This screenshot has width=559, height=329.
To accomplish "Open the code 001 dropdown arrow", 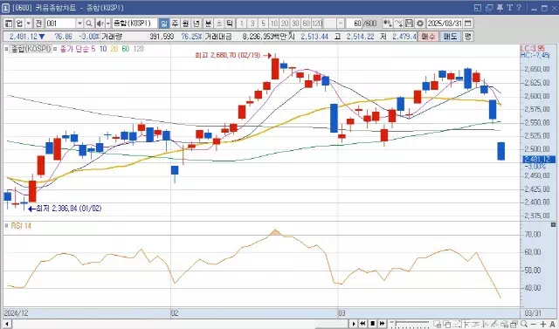I will coord(79,24).
